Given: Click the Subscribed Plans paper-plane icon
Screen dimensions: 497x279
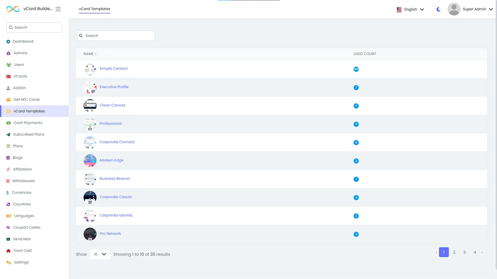Looking at the screenshot, I should (8, 134).
